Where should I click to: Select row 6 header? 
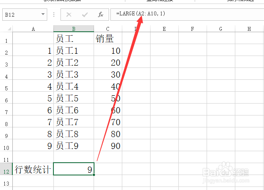[x=6, y=97]
